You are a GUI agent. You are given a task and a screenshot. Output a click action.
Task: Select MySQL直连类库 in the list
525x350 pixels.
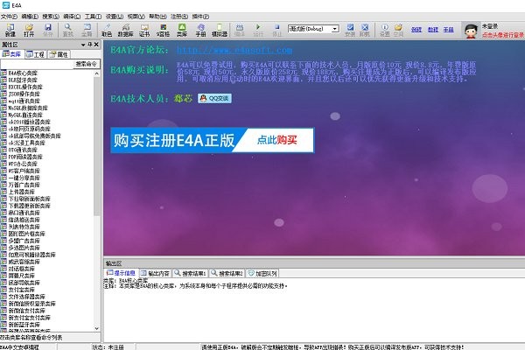pos(25,115)
